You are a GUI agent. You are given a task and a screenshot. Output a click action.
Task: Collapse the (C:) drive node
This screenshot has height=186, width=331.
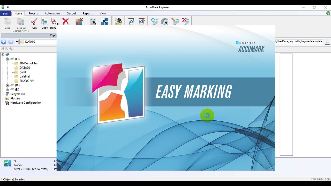point(7,59)
